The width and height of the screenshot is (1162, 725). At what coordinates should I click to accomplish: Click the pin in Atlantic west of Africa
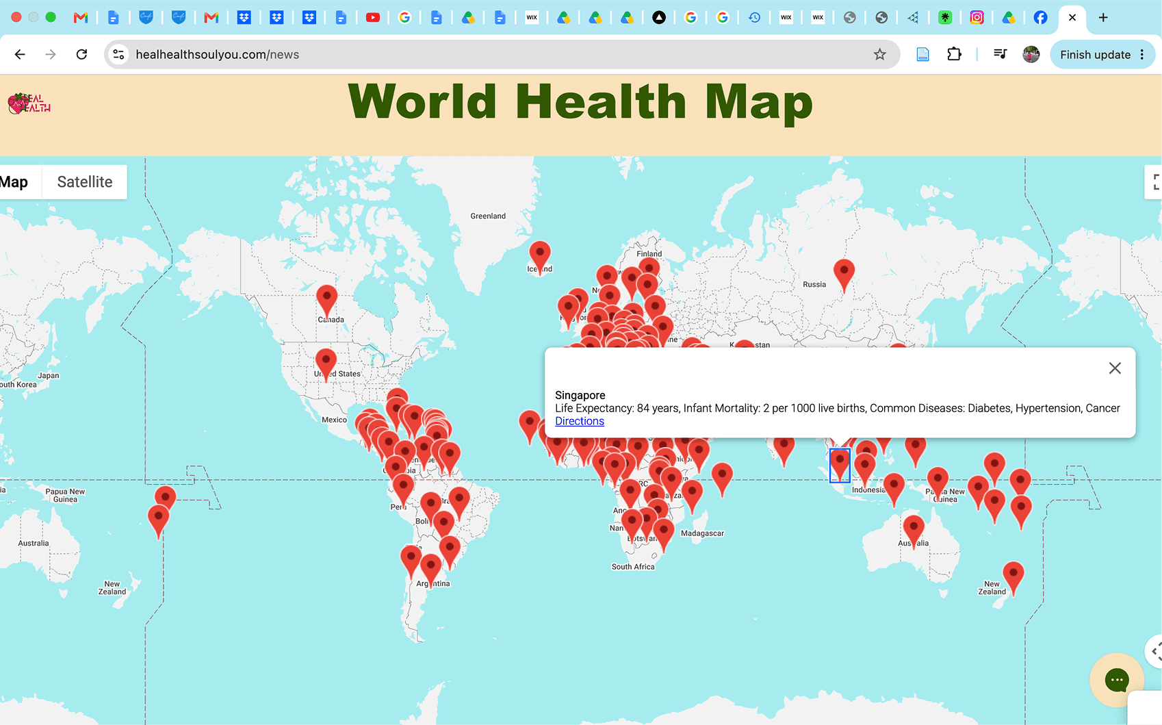[x=529, y=426]
